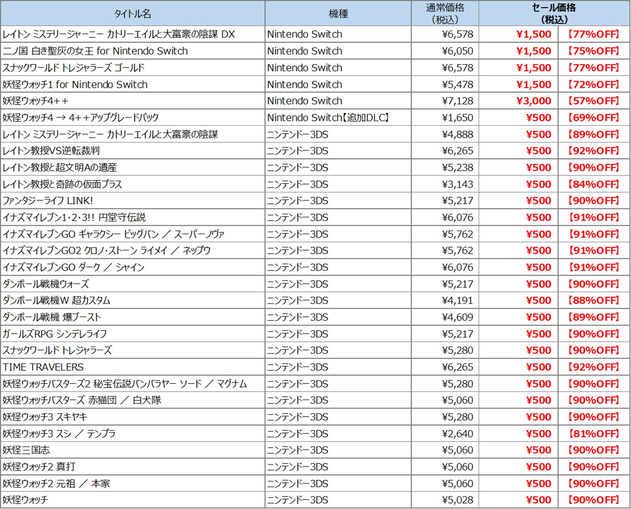Click the regular price ¥1,650
The width and height of the screenshot is (631, 509).
[457, 117]
